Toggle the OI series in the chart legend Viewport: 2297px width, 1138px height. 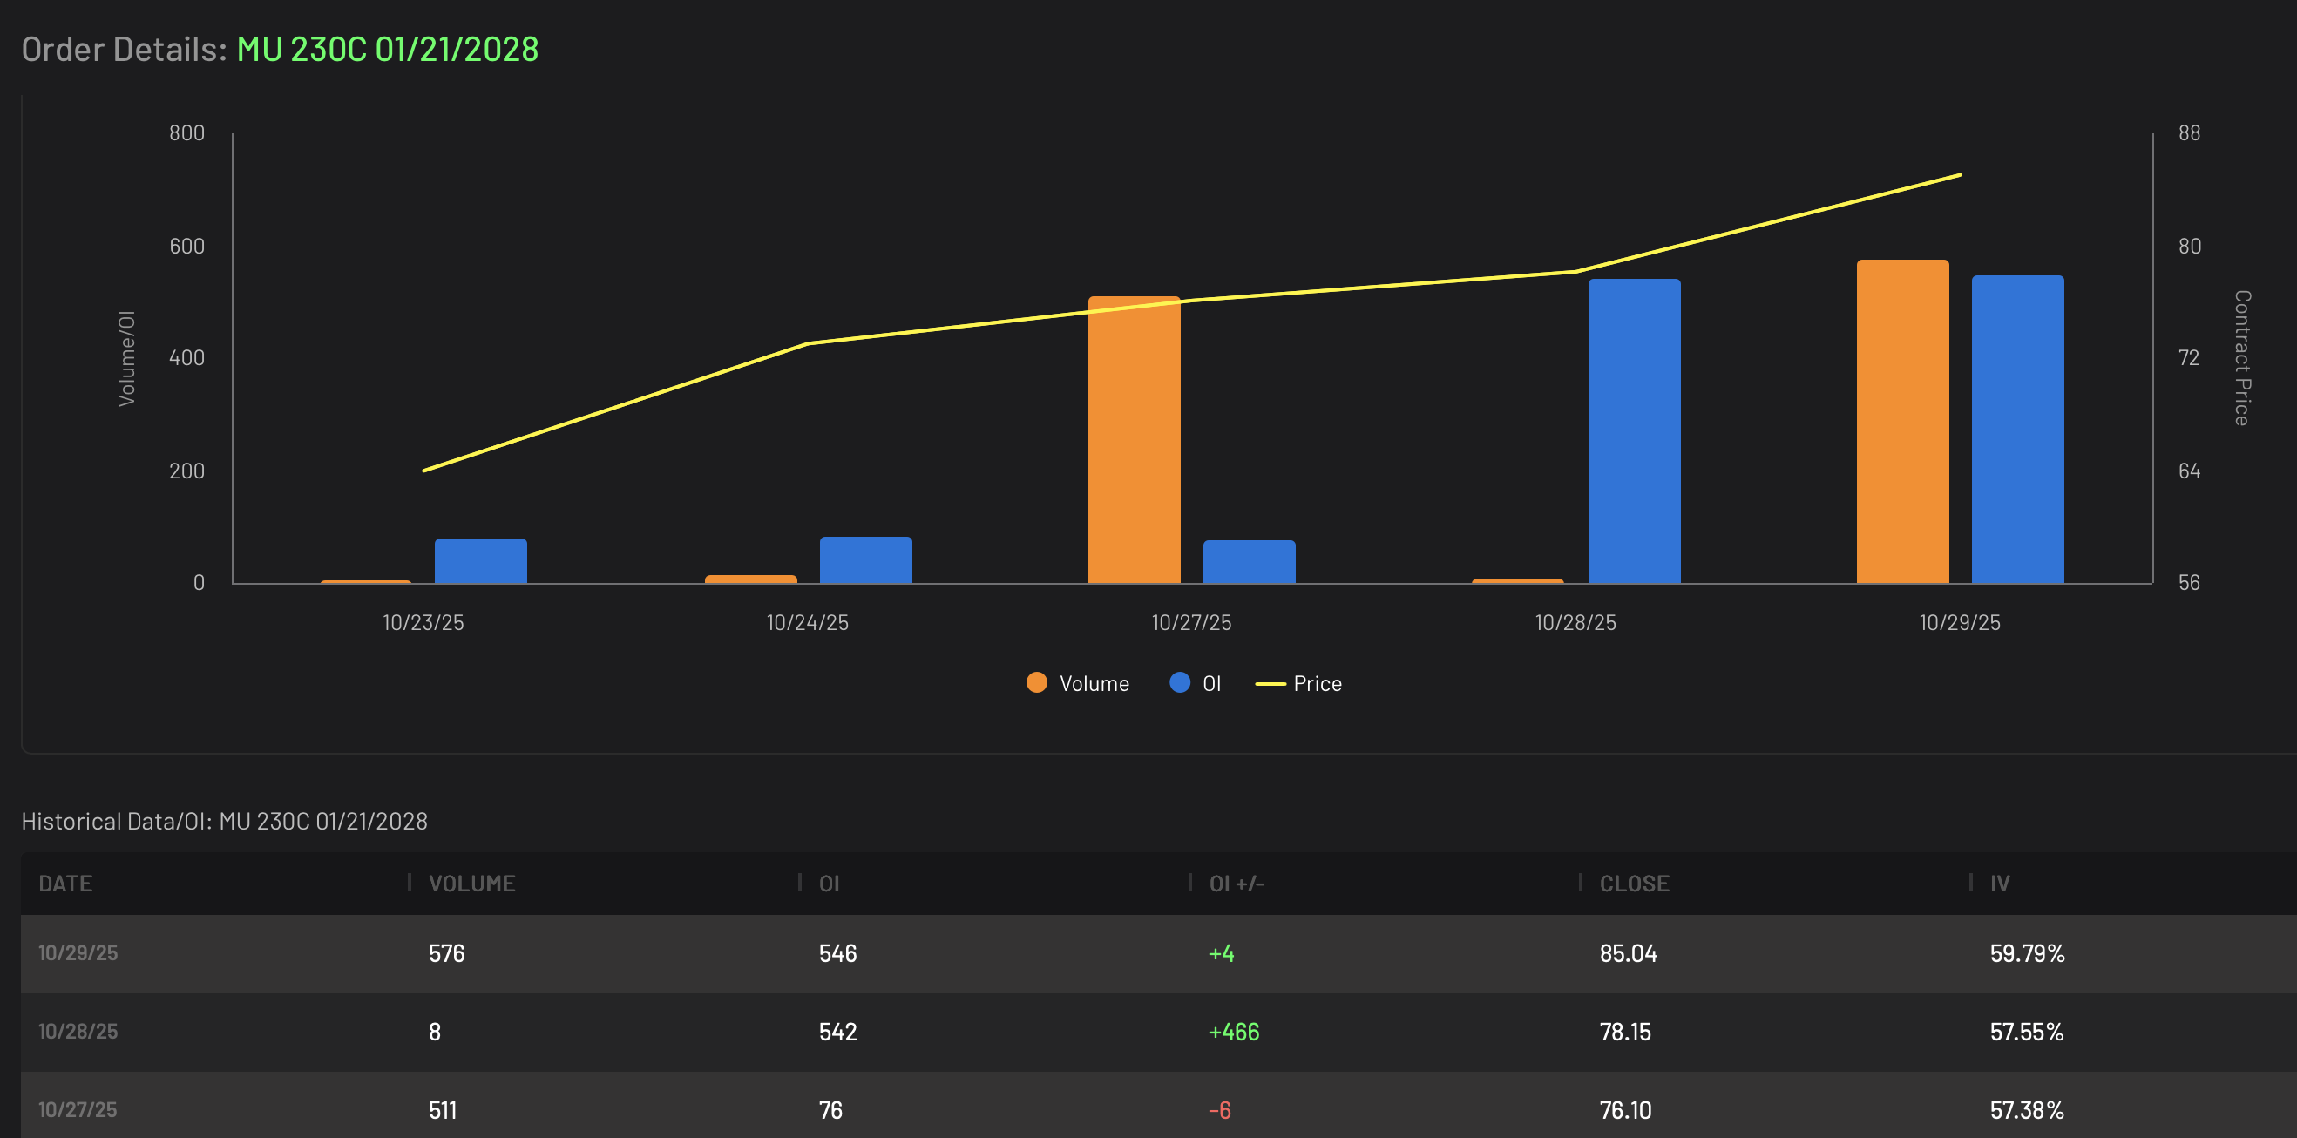coord(1195,683)
